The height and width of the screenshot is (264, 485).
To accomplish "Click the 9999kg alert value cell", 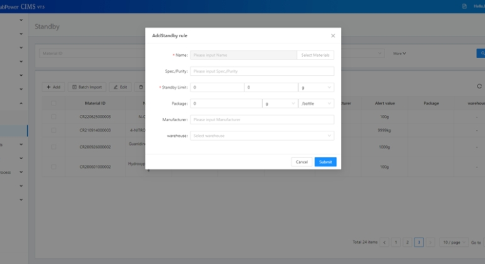I will [384, 130].
